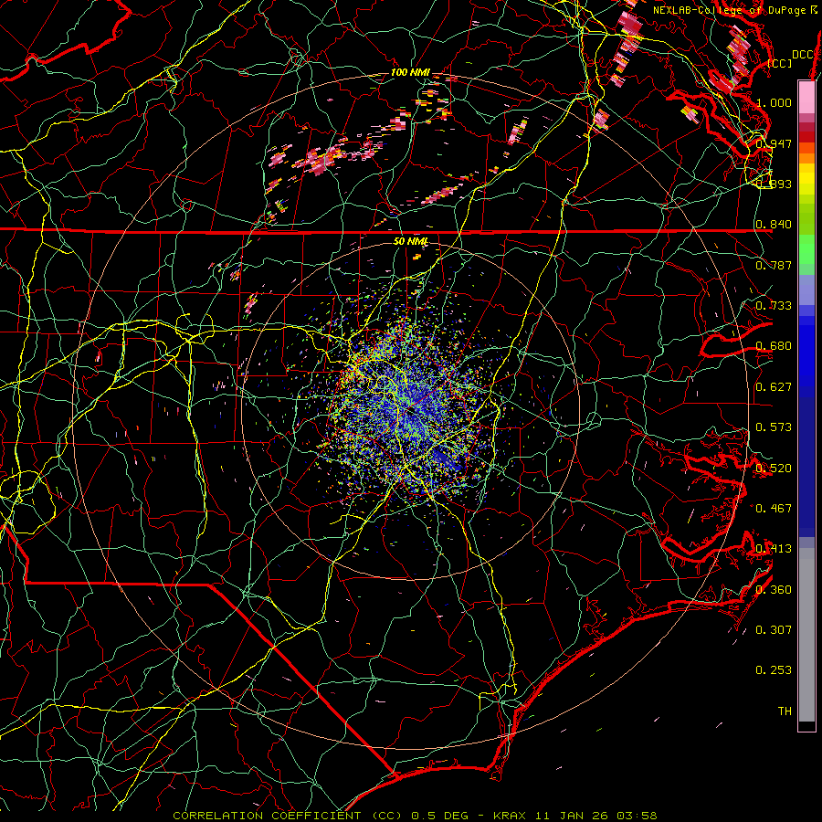Click the [CC] units label above legend
Viewport: 822px width, 822px height.
[x=780, y=63]
